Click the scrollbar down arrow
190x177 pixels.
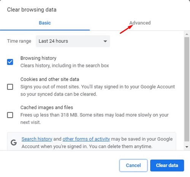(x=187, y=147)
